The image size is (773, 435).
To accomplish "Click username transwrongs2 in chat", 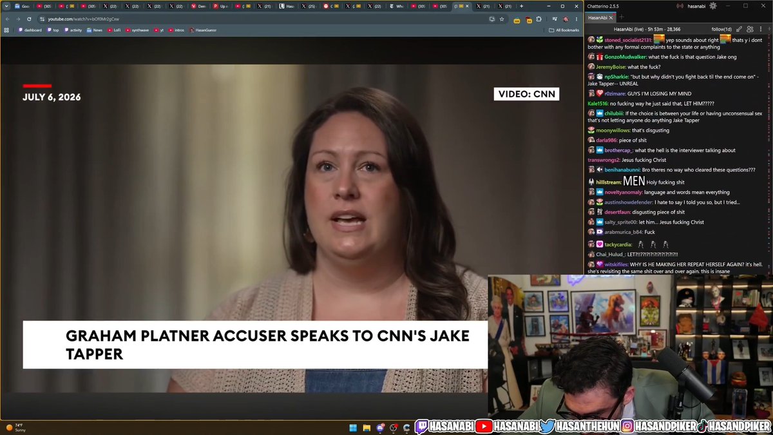I will coord(604,160).
